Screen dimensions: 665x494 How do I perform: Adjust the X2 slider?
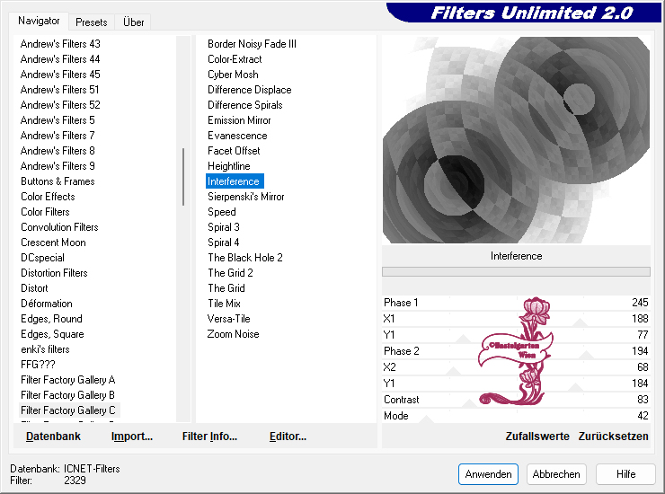coord(516,367)
